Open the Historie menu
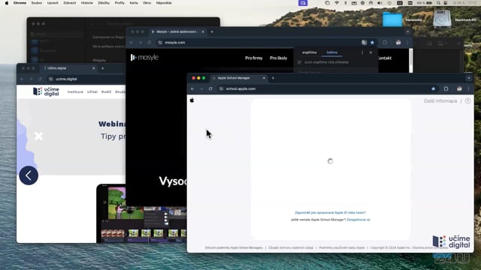The height and width of the screenshot is (270, 481). 87,3
